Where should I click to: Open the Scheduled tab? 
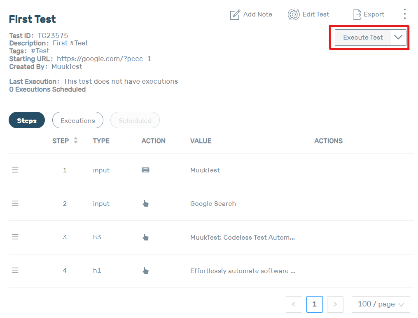pyautogui.click(x=135, y=120)
